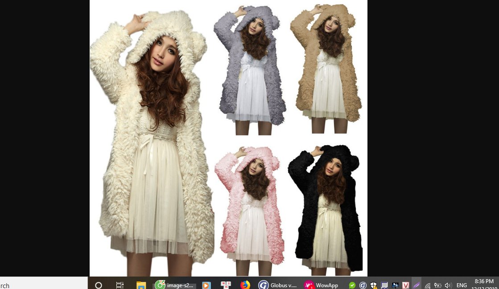This screenshot has height=289, width=499.
Task: Switch to the Globus v... taskbar window
Action: (x=277, y=285)
